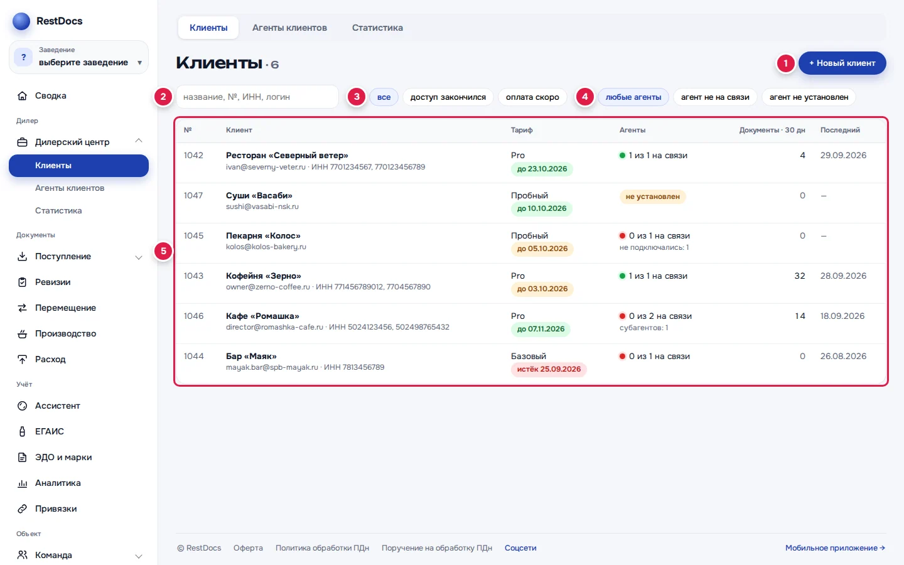This screenshot has height=565, width=904.
Task: Select the 'оплата скоро' filter chip
Action: pos(532,97)
